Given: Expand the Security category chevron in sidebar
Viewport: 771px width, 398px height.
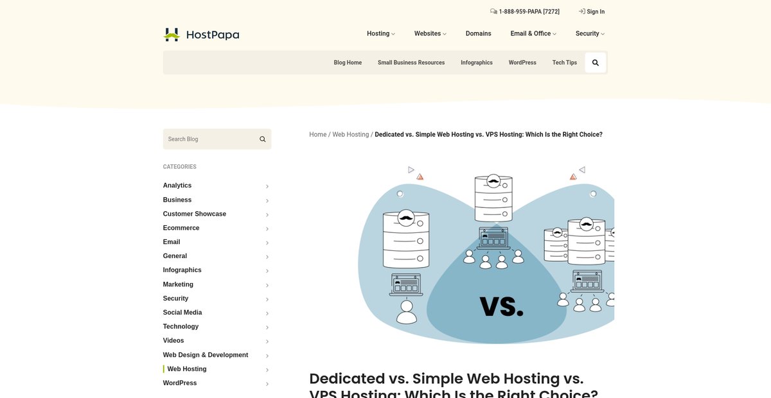Looking at the screenshot, I should [267, 299].
